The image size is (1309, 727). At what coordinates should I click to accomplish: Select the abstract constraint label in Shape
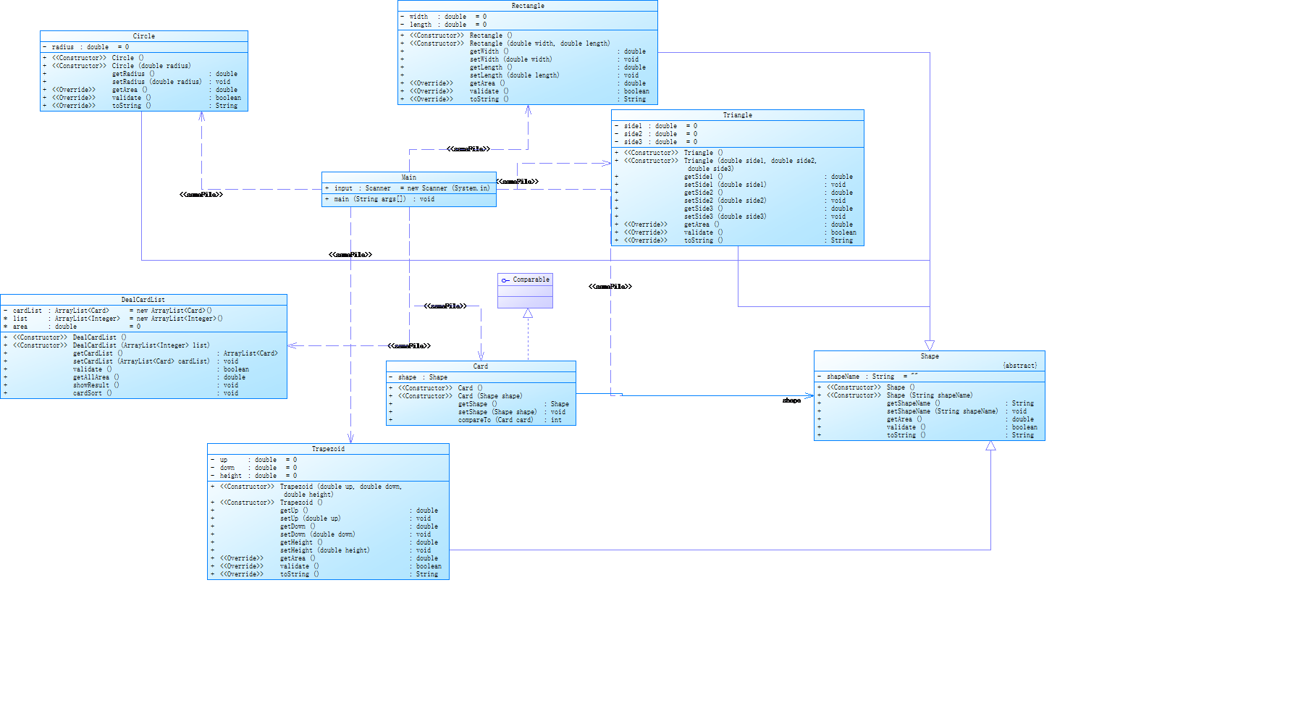click(1020, 366)
